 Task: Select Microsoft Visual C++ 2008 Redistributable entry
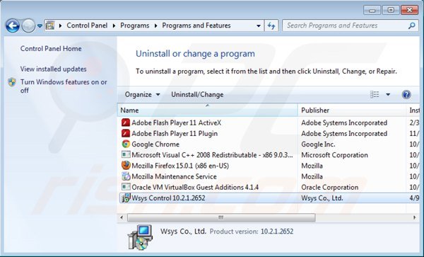(212, 155)
